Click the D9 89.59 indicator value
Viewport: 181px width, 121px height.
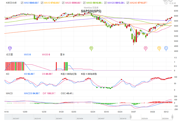(x=47, y=74)
